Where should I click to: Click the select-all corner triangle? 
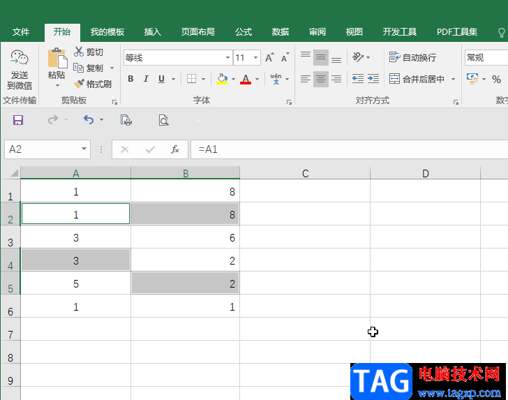tap(14, 172)
